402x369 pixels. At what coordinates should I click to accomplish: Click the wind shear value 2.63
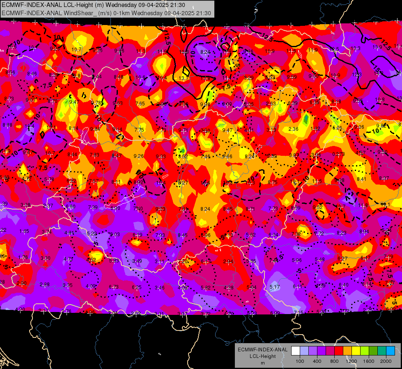point(271,103)
